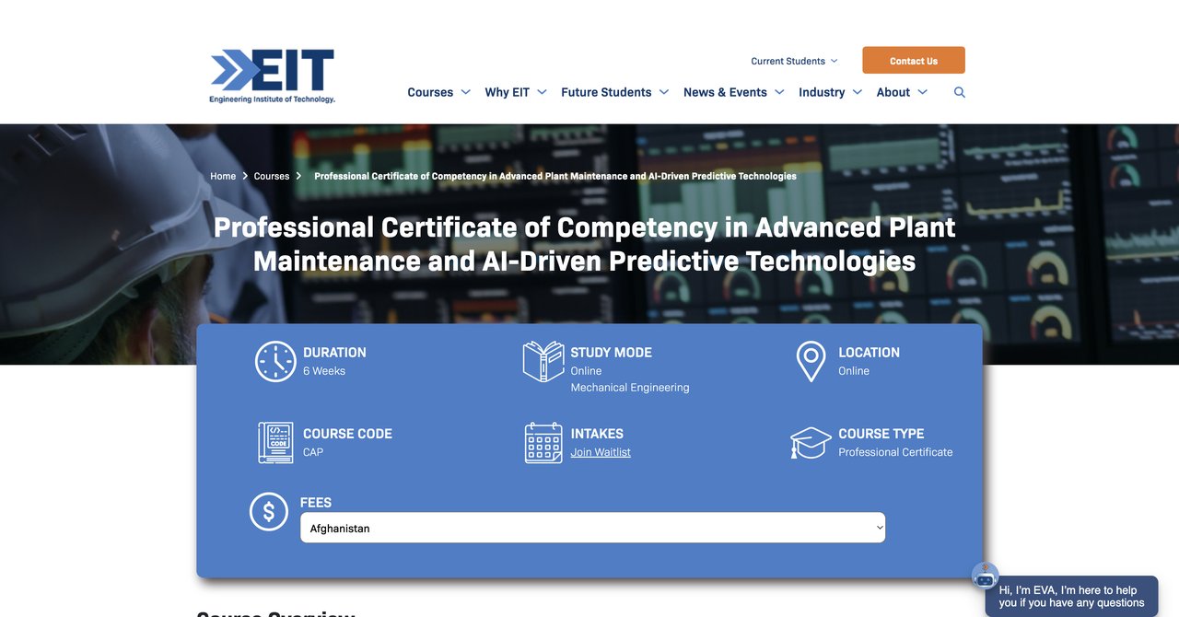Click the 'Mechanical Engineering' text
Image resolution: width=1179 pixels, height=617 pixels.
click(630, 388)
